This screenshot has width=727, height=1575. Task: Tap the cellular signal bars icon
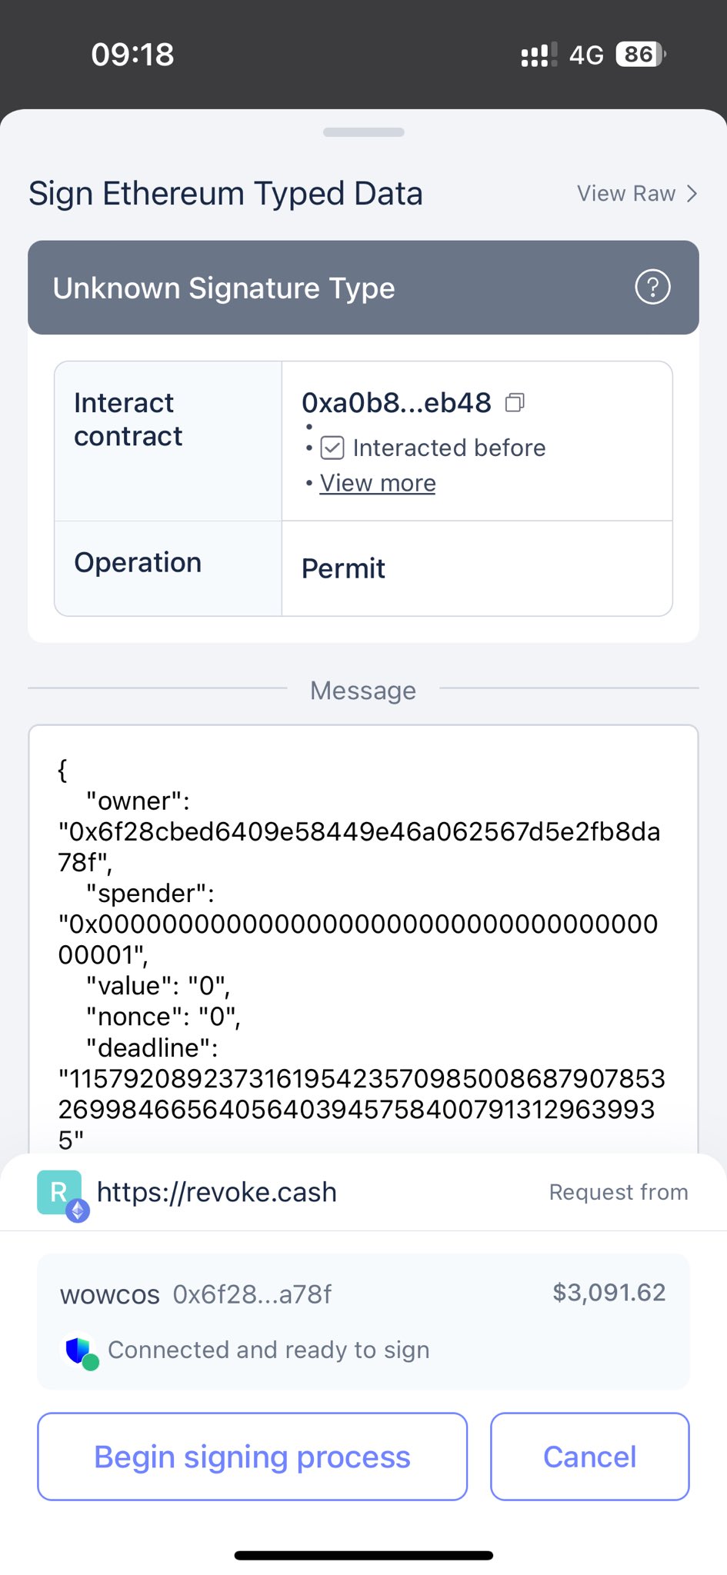click(x=539, y=55)
